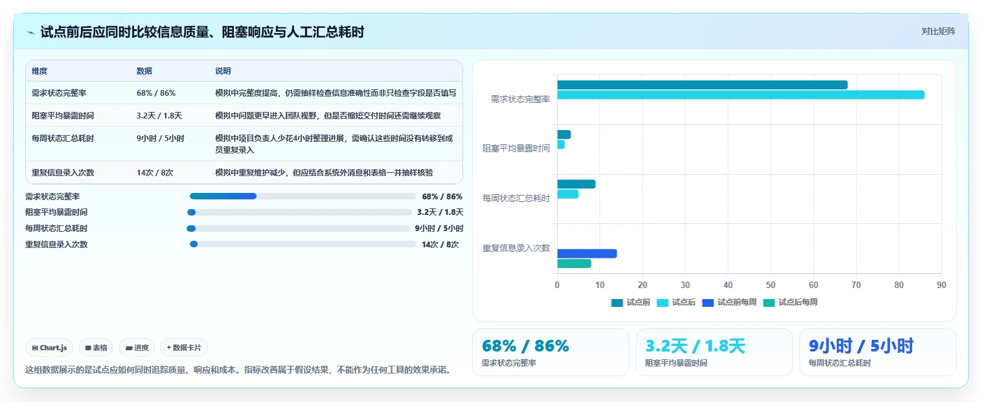Click the 3.2天 / 1.8天 data card

point(714,352)
